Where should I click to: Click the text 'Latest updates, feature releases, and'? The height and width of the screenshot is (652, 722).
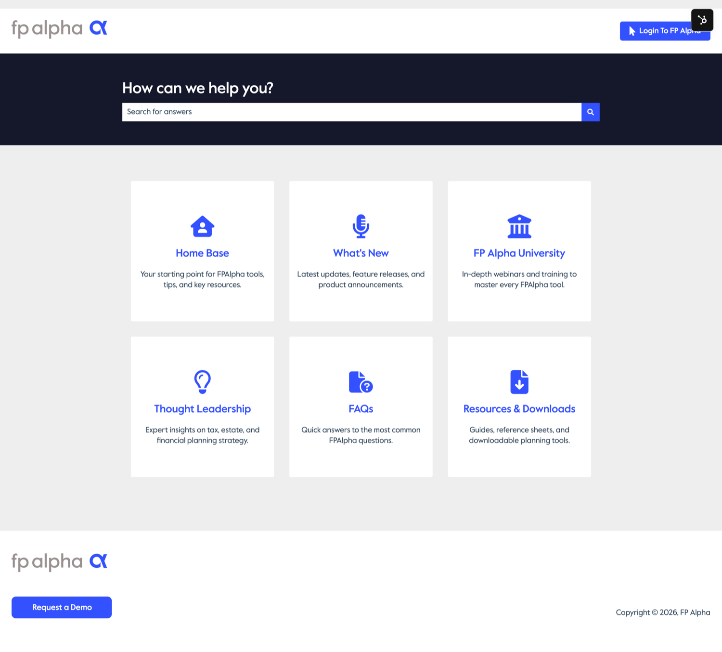click(x=361, y=274)
